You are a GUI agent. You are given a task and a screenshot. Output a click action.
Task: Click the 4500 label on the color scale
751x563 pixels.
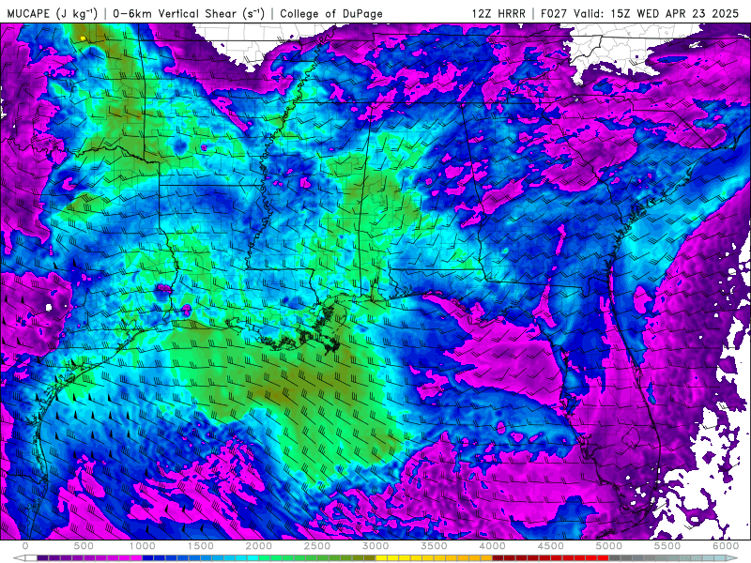point(551,546)
